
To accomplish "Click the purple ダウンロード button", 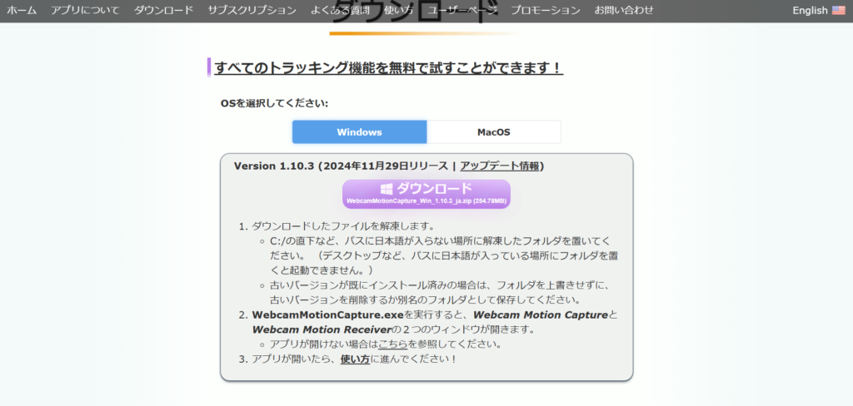I will (x=426, y=194).
